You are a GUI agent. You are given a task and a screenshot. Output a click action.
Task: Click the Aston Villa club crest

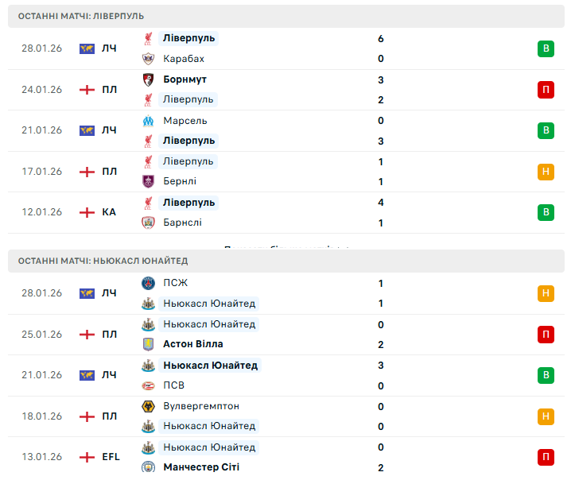coord(148,344)
